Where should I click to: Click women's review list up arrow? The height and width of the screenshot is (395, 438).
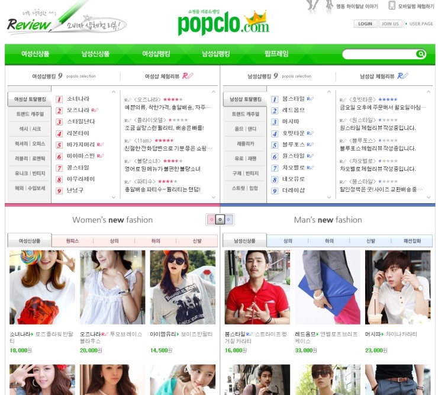click(214, 92)
